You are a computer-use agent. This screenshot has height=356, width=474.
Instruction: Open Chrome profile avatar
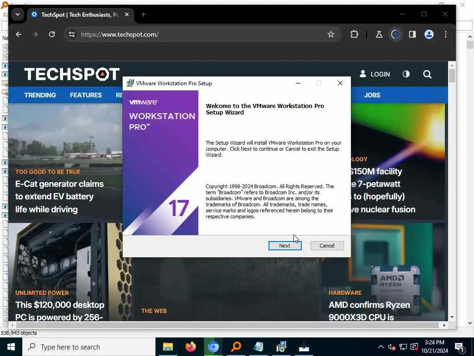pos(429,34)
